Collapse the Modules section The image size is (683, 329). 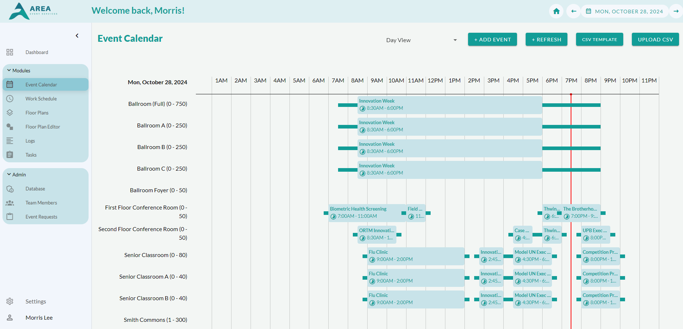9,71
